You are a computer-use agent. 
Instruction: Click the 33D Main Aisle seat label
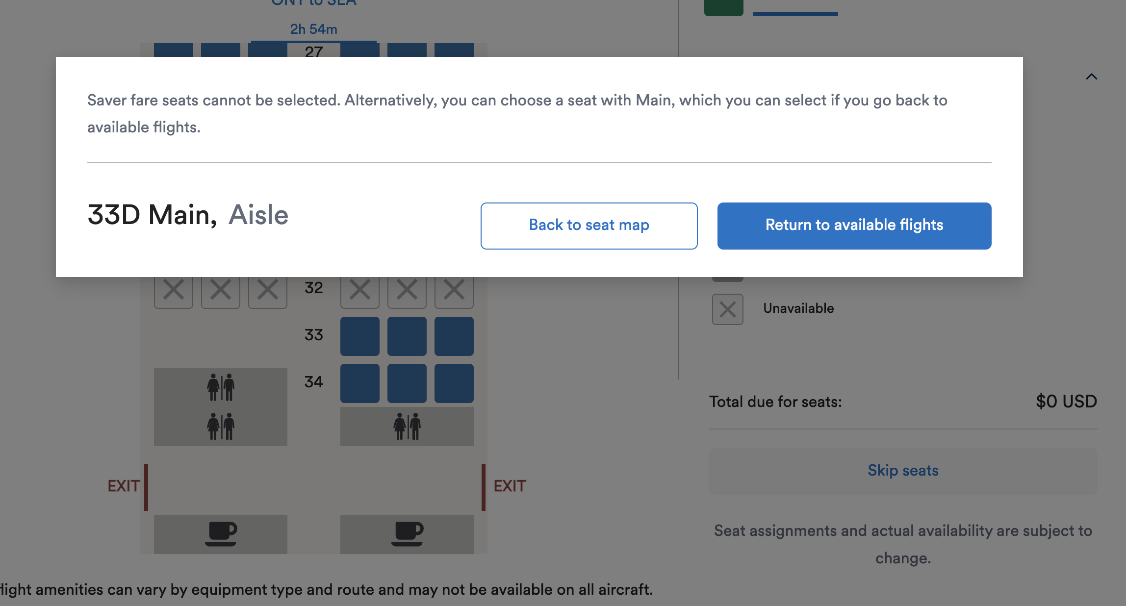(x=188, y=215)
